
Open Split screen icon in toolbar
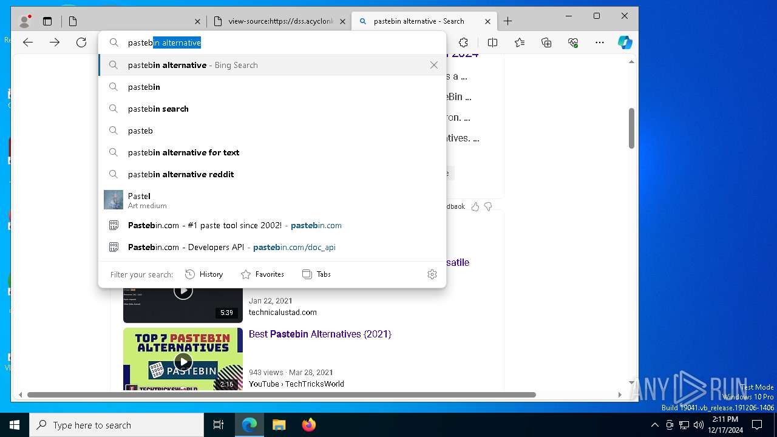click(x=492, y=42)
